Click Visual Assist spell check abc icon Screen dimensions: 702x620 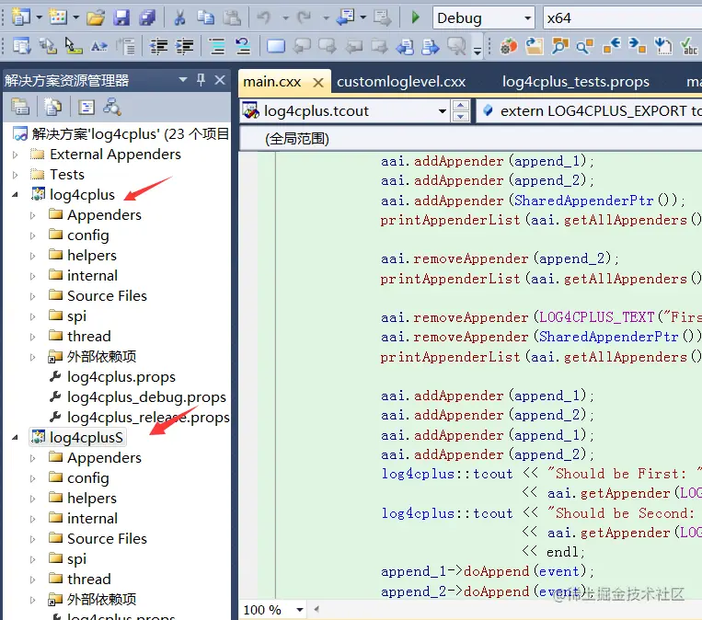(x=688, y=46)
